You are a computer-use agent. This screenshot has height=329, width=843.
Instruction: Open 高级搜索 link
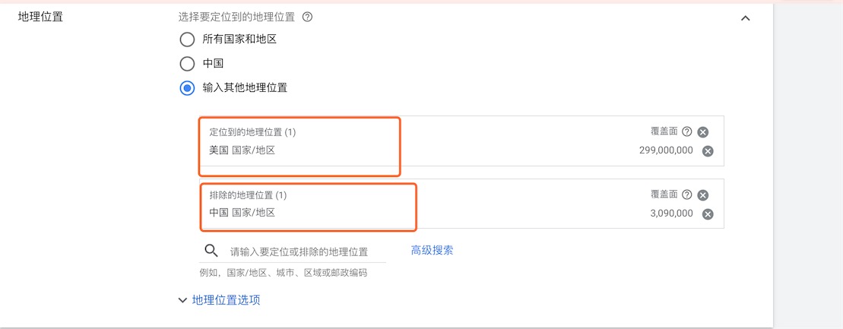point(432,250)
